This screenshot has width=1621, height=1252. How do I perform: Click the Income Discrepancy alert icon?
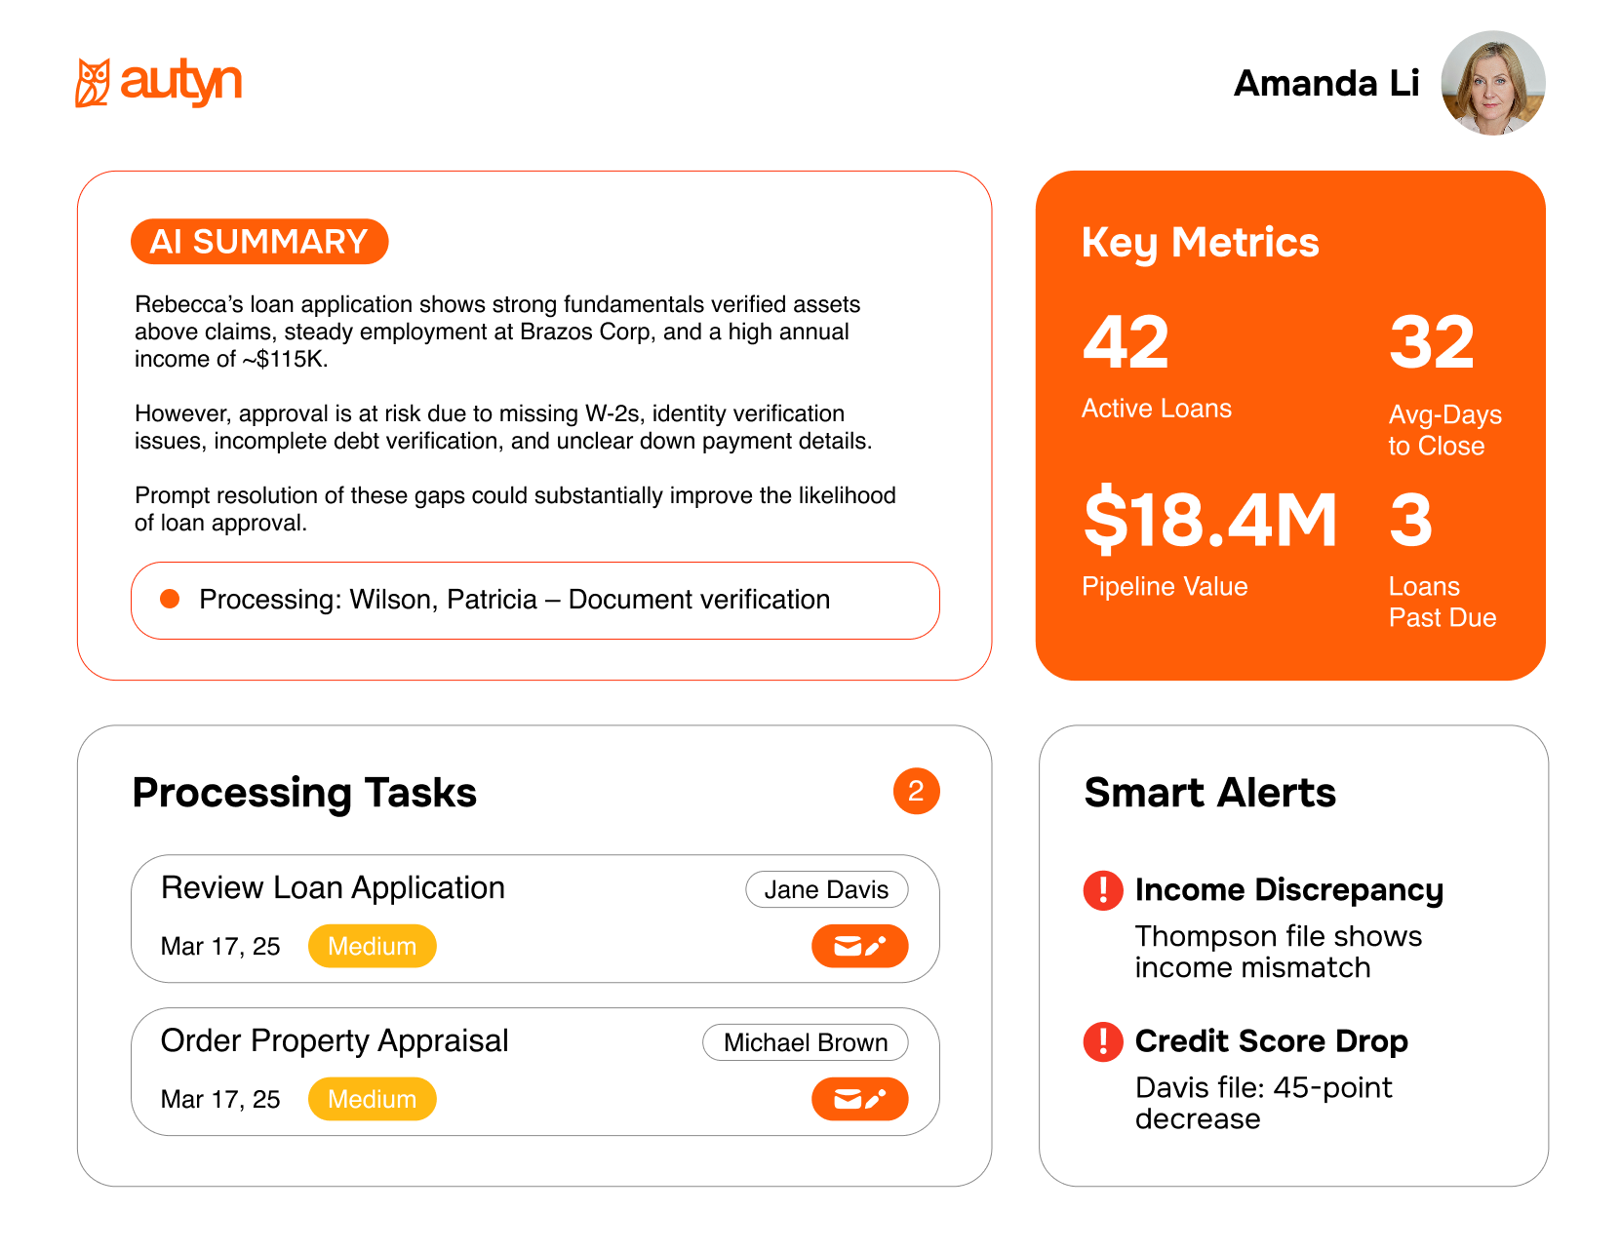[1103, 890]
